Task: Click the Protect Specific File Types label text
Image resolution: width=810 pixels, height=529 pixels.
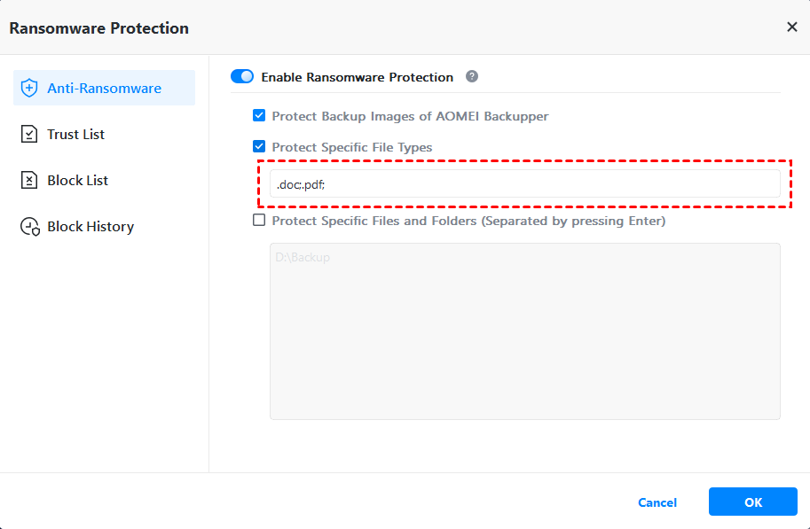Action: pos(352,147)
